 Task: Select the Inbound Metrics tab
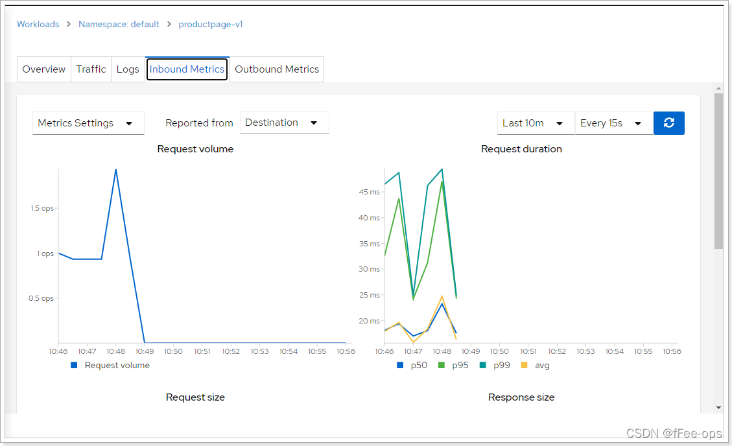(187, 69)
